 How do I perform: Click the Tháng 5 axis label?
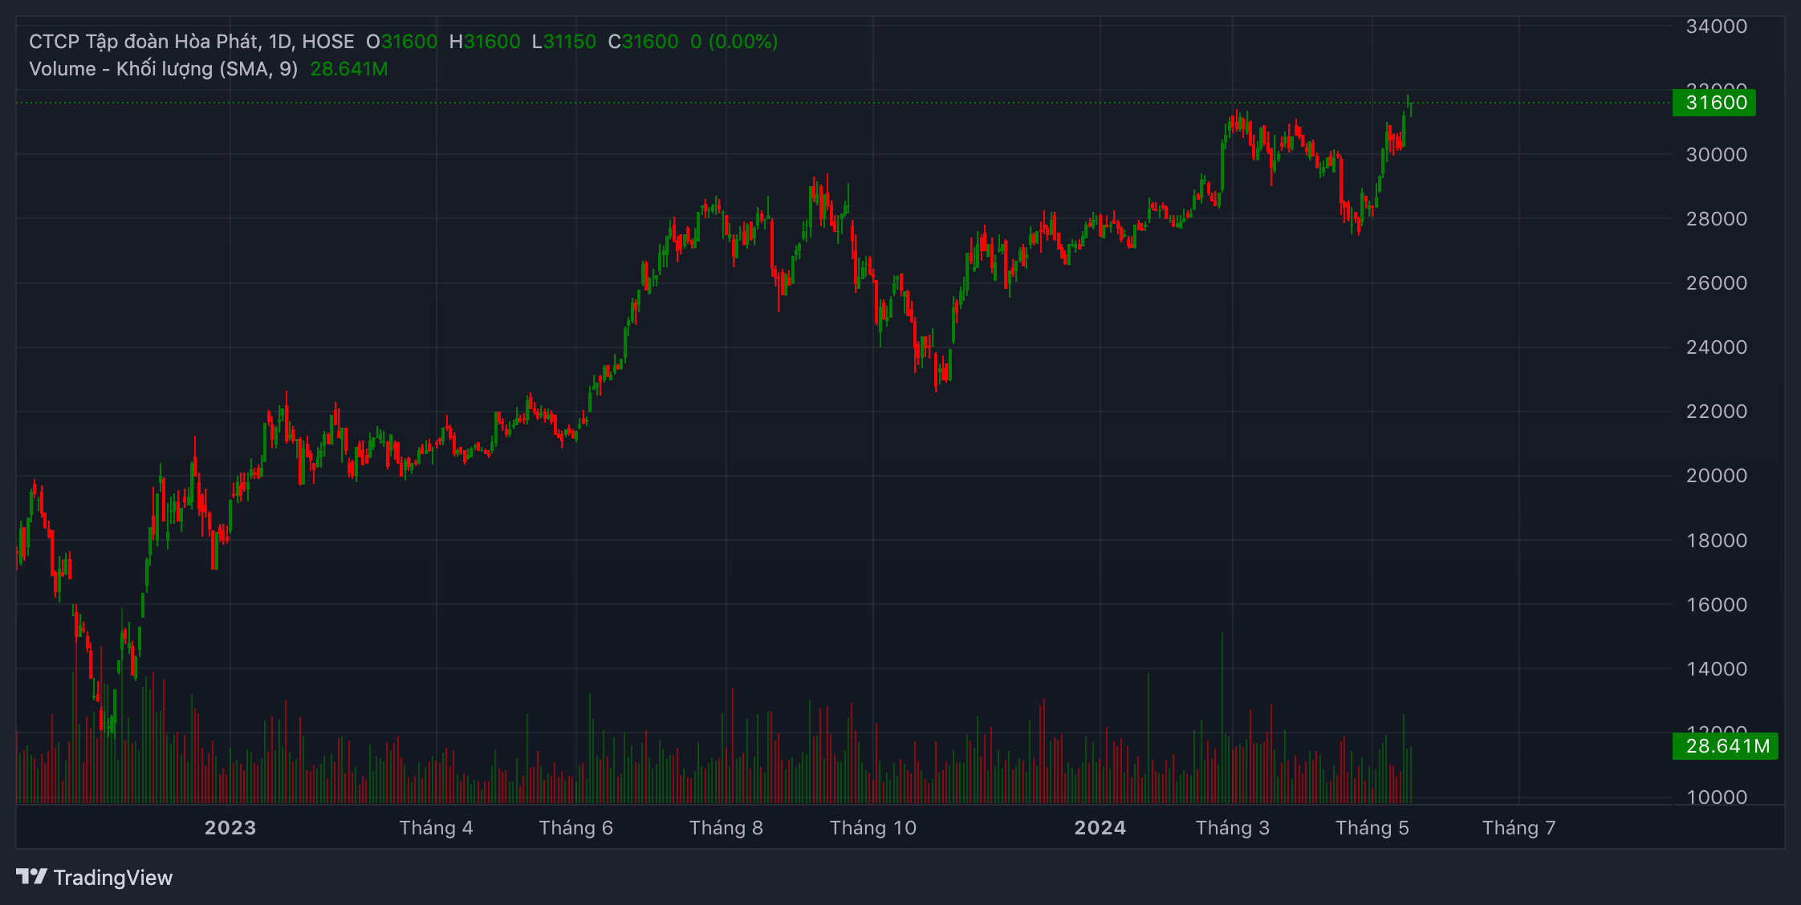[1372, 828]
